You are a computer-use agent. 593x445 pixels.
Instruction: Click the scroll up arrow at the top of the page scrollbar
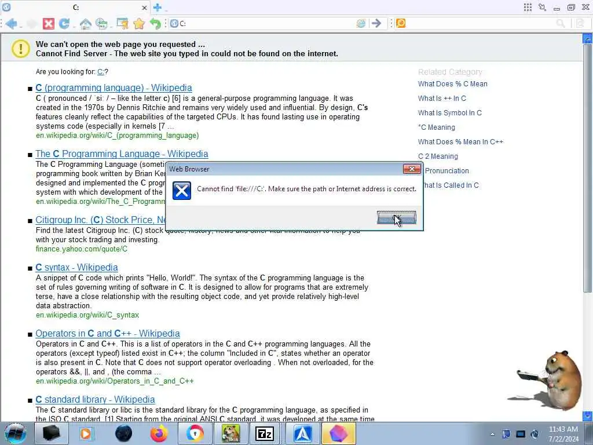click(x=587, y=38)
